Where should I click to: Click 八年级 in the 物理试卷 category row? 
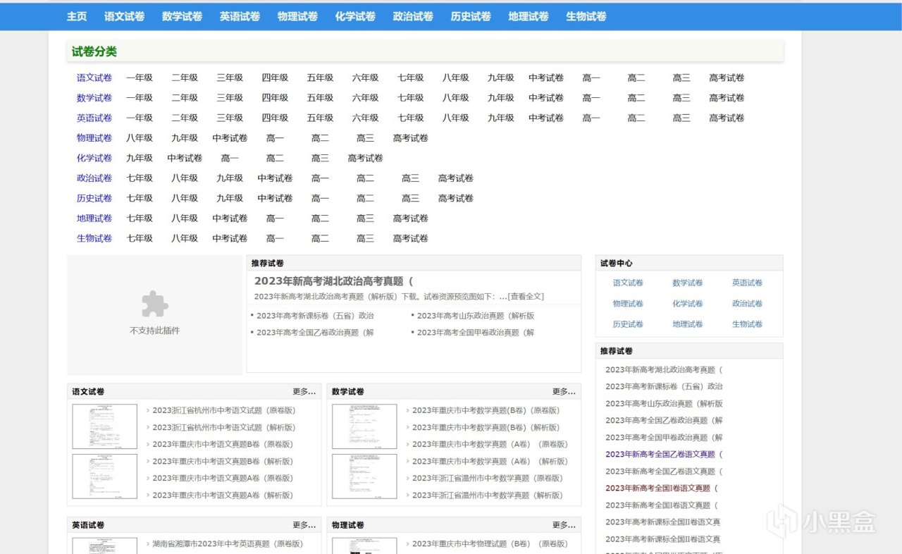[140, 138]
